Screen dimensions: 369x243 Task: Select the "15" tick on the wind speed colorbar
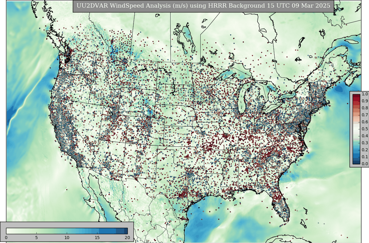(97, 238)
